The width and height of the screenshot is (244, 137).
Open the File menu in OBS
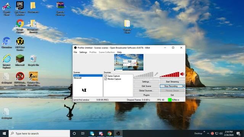pos(75,52)
